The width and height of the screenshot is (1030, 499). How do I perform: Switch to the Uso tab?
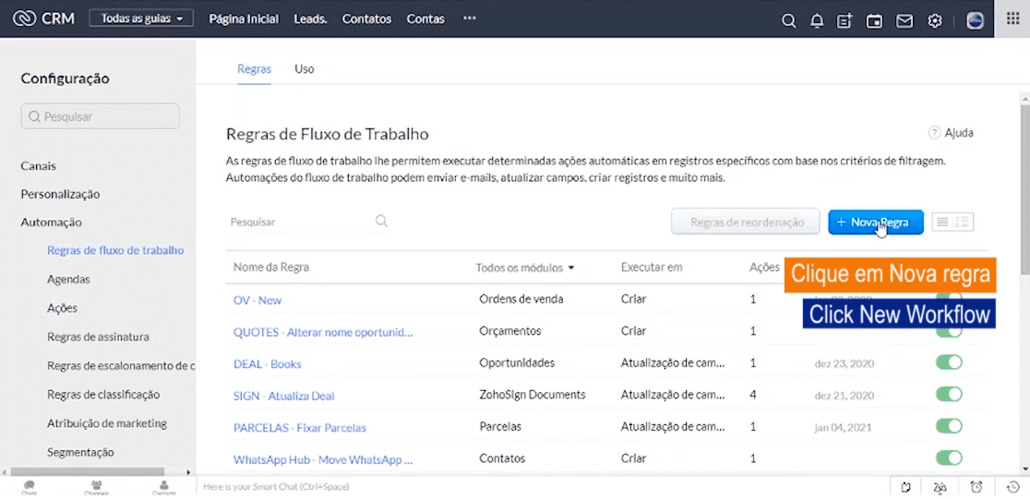(305, 68)
